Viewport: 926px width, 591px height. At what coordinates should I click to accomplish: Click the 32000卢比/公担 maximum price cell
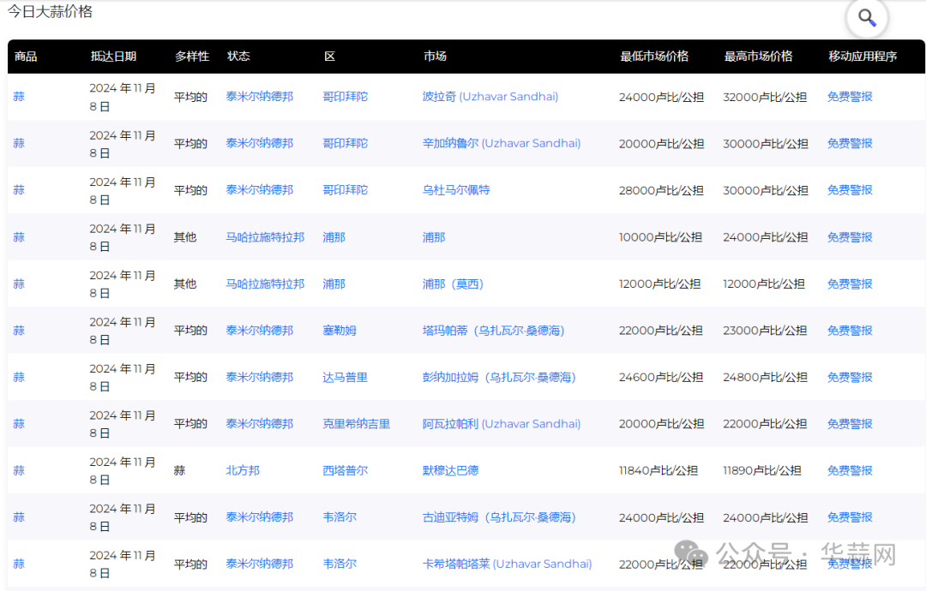[765, 97]
